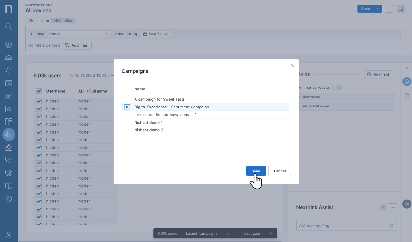Toggle the Summarize results switch
Viewport: 412px width, 242px height.
tap(337, 88)
